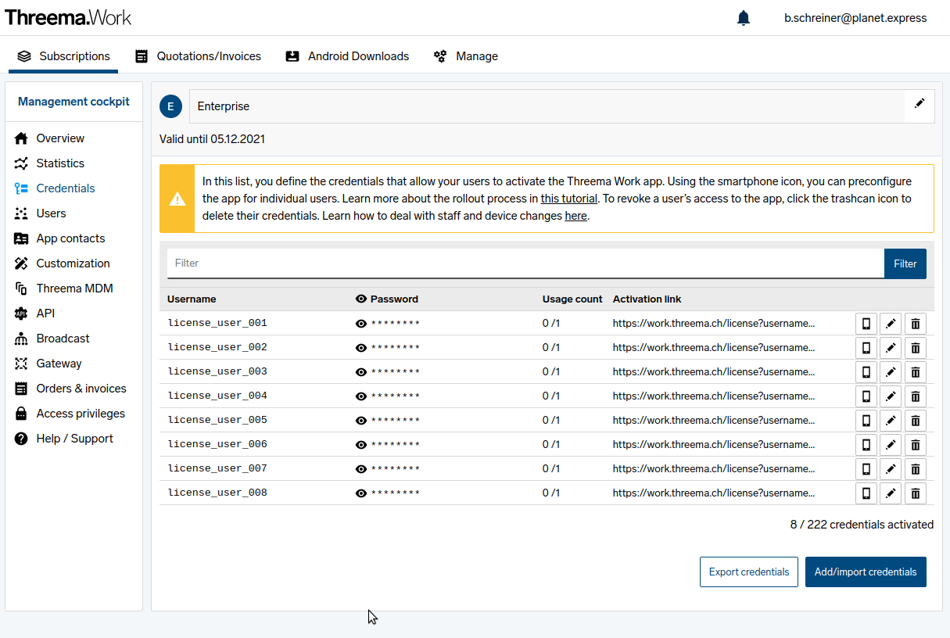950x638 pixels.
Task: Delete license_user_005 with the trashcan icon
Action: [x=915, y=420]
